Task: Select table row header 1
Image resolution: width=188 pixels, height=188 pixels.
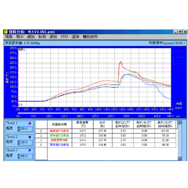Action: click(x=41, y=131)
